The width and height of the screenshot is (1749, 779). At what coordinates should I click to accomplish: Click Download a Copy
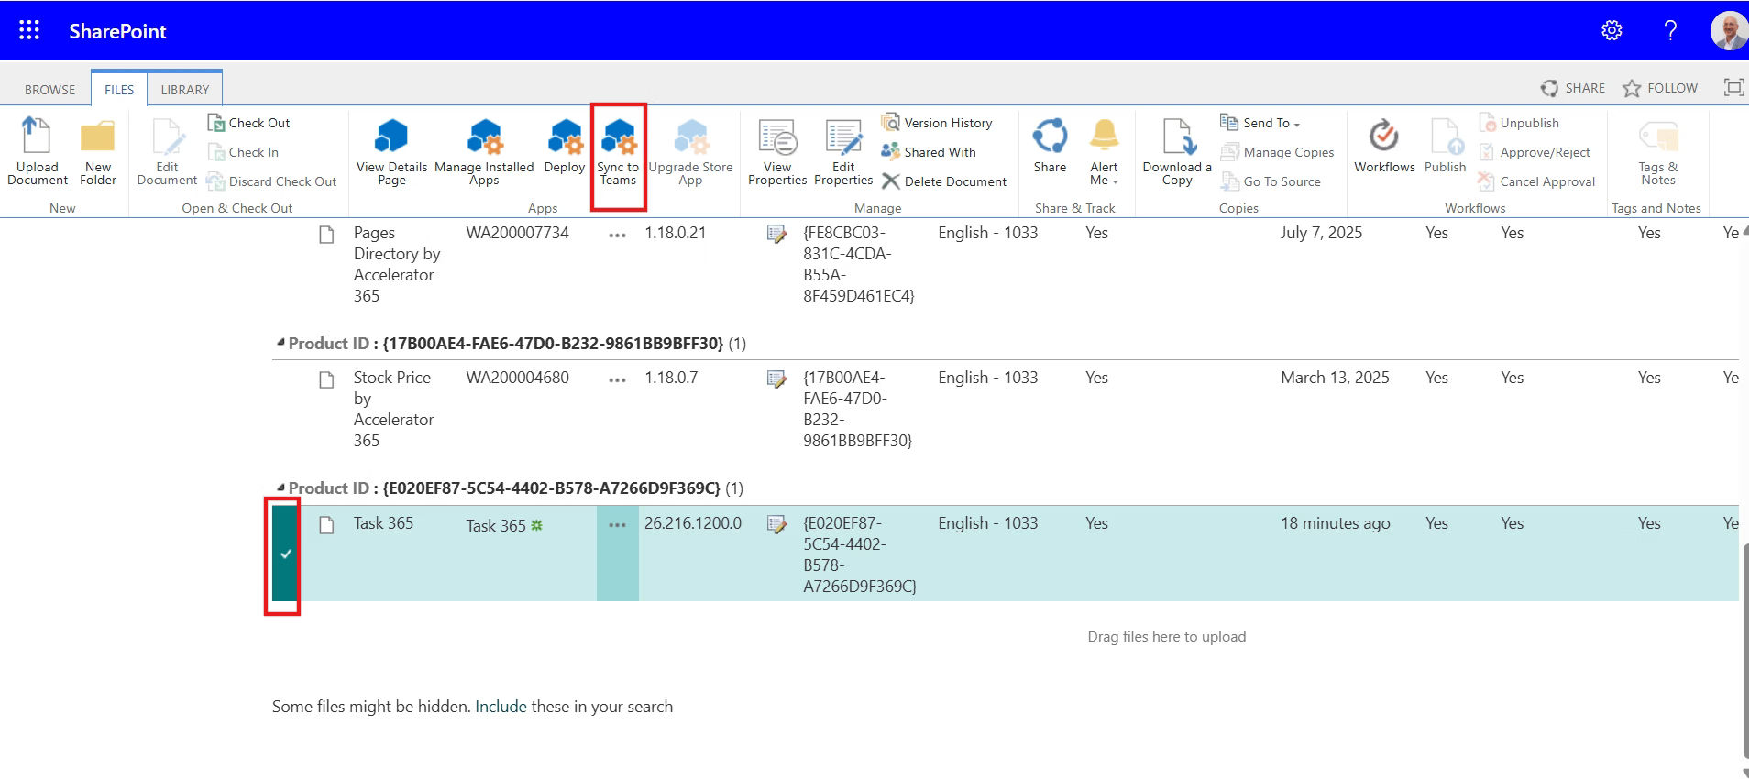[x=1177, y=151]
